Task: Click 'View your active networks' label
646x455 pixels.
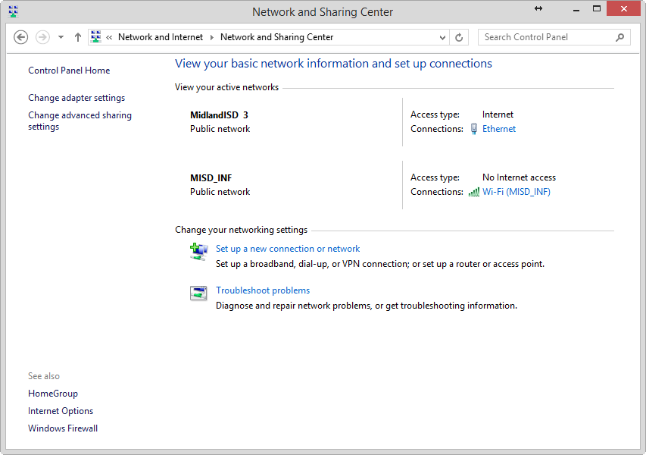Action: pyautogui.click(x=226, y=87)
